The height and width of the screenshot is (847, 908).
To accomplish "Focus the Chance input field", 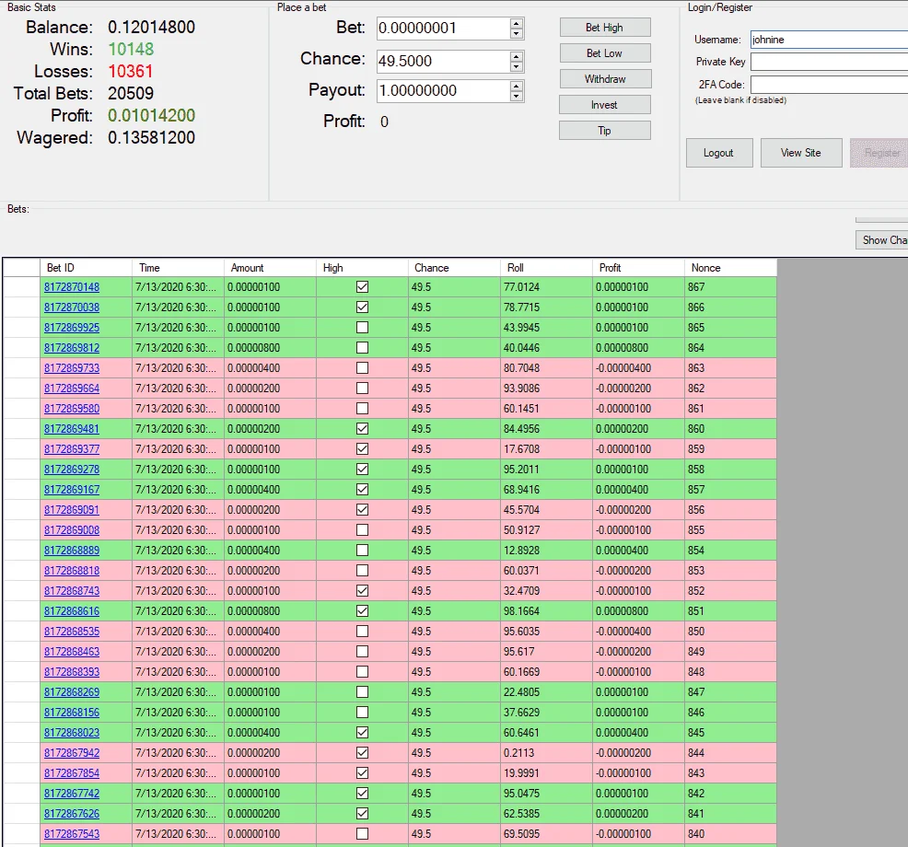I will pyautogui.click(x=444, y=62).
